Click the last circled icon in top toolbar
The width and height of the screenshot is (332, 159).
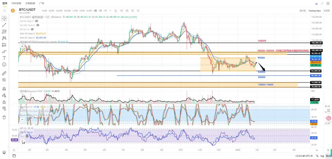[138, 11]
